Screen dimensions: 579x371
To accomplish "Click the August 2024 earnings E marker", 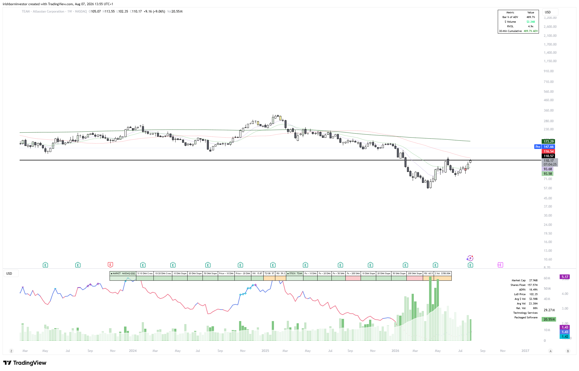I will click(208, 265).
